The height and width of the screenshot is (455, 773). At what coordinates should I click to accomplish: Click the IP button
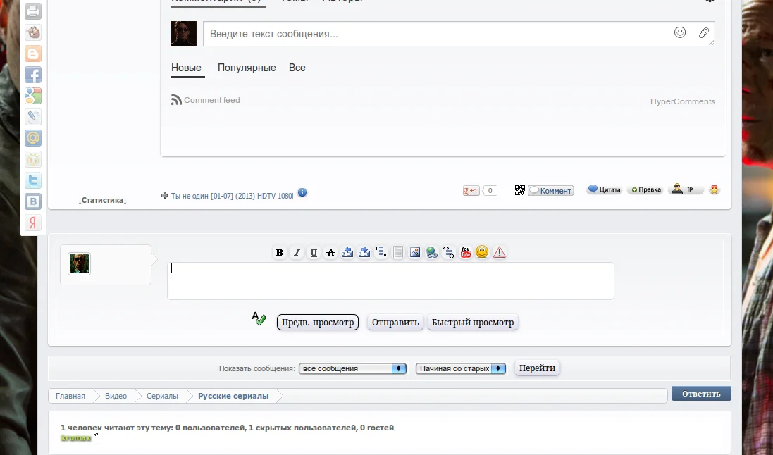click(685, 189)
